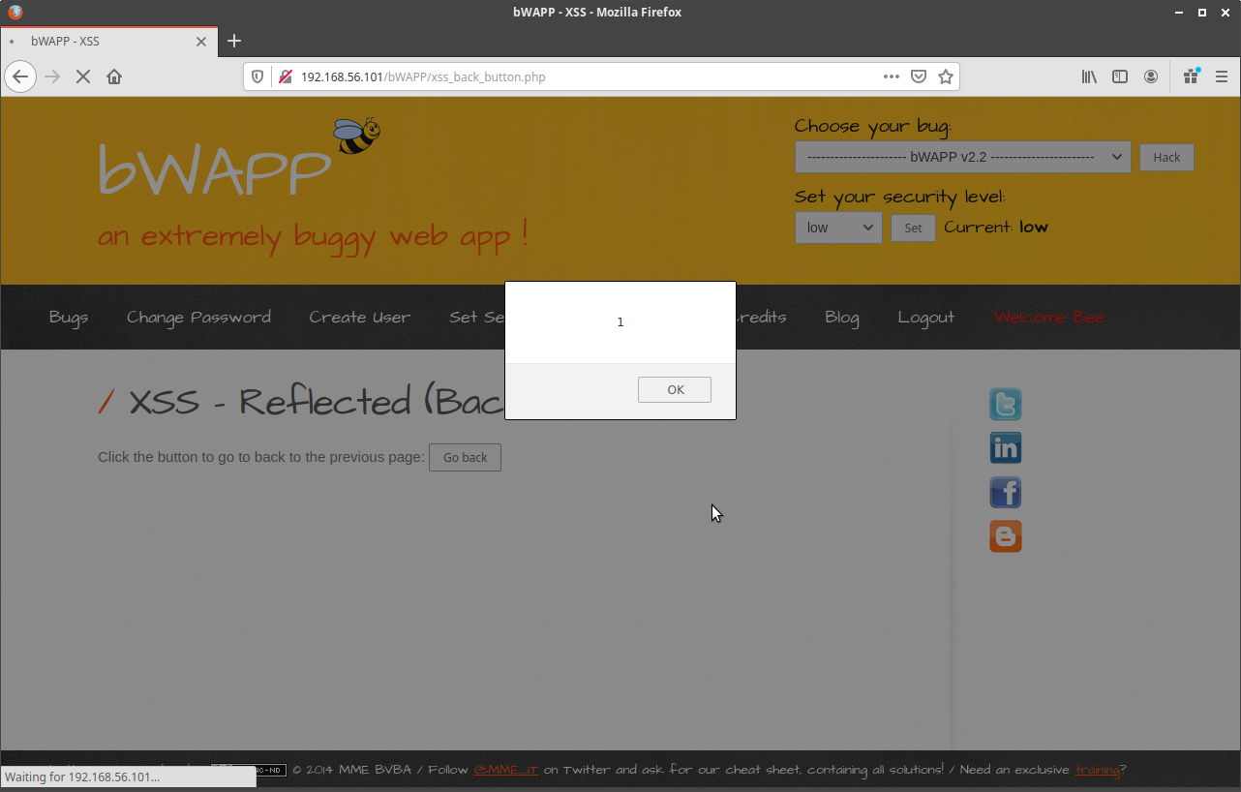Image resolution: width=1241 pixels, height=792 pixels.
Task: Expand the security level dropdown
Action: coord(838,228)
